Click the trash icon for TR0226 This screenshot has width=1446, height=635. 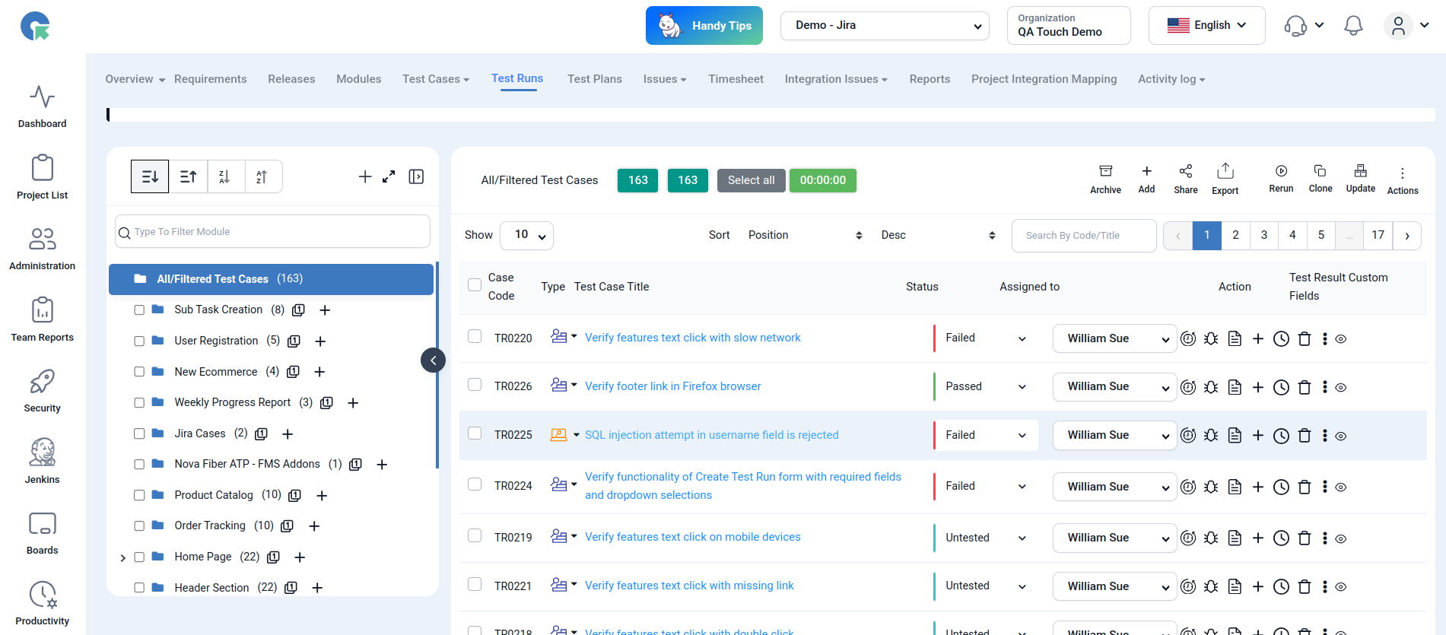click(x=1304, y=387)
